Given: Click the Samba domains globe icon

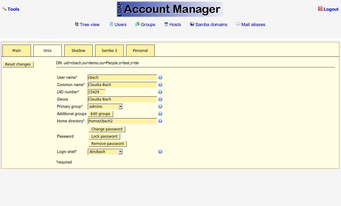Looking at the screenshot, I should pyautogui.click(x=192, y=24).
